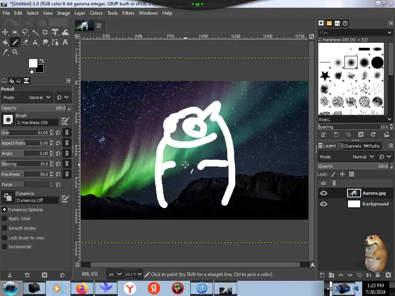Select the Clone stamp tool
This screenshot has width=395, height=296.
click(x=35, y=42)
